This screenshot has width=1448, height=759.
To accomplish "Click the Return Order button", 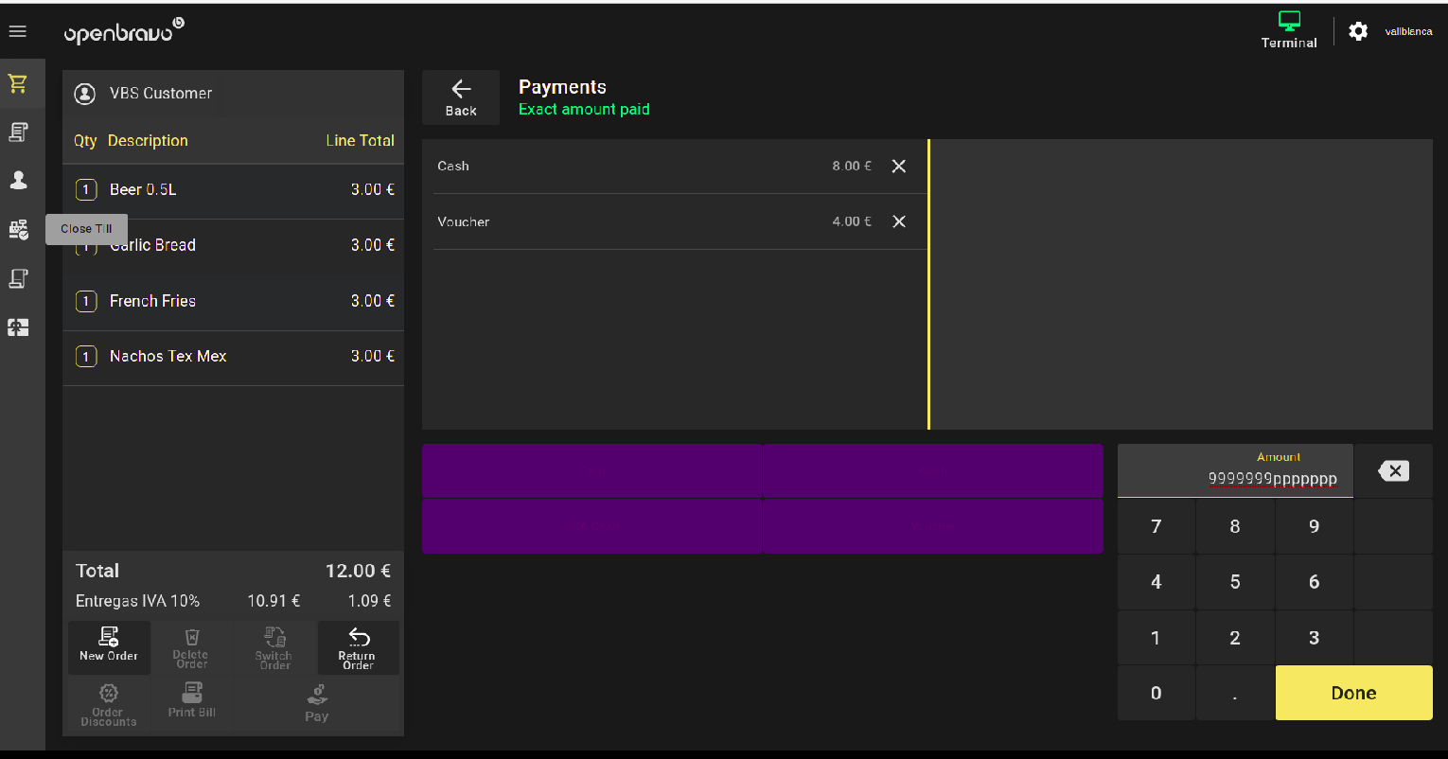I will click(358, 646).
